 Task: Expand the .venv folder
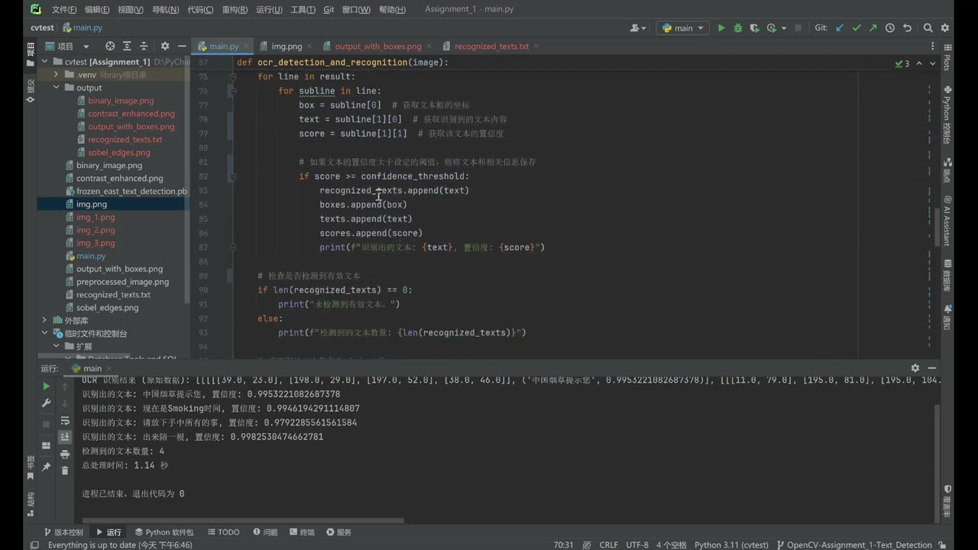56,75
